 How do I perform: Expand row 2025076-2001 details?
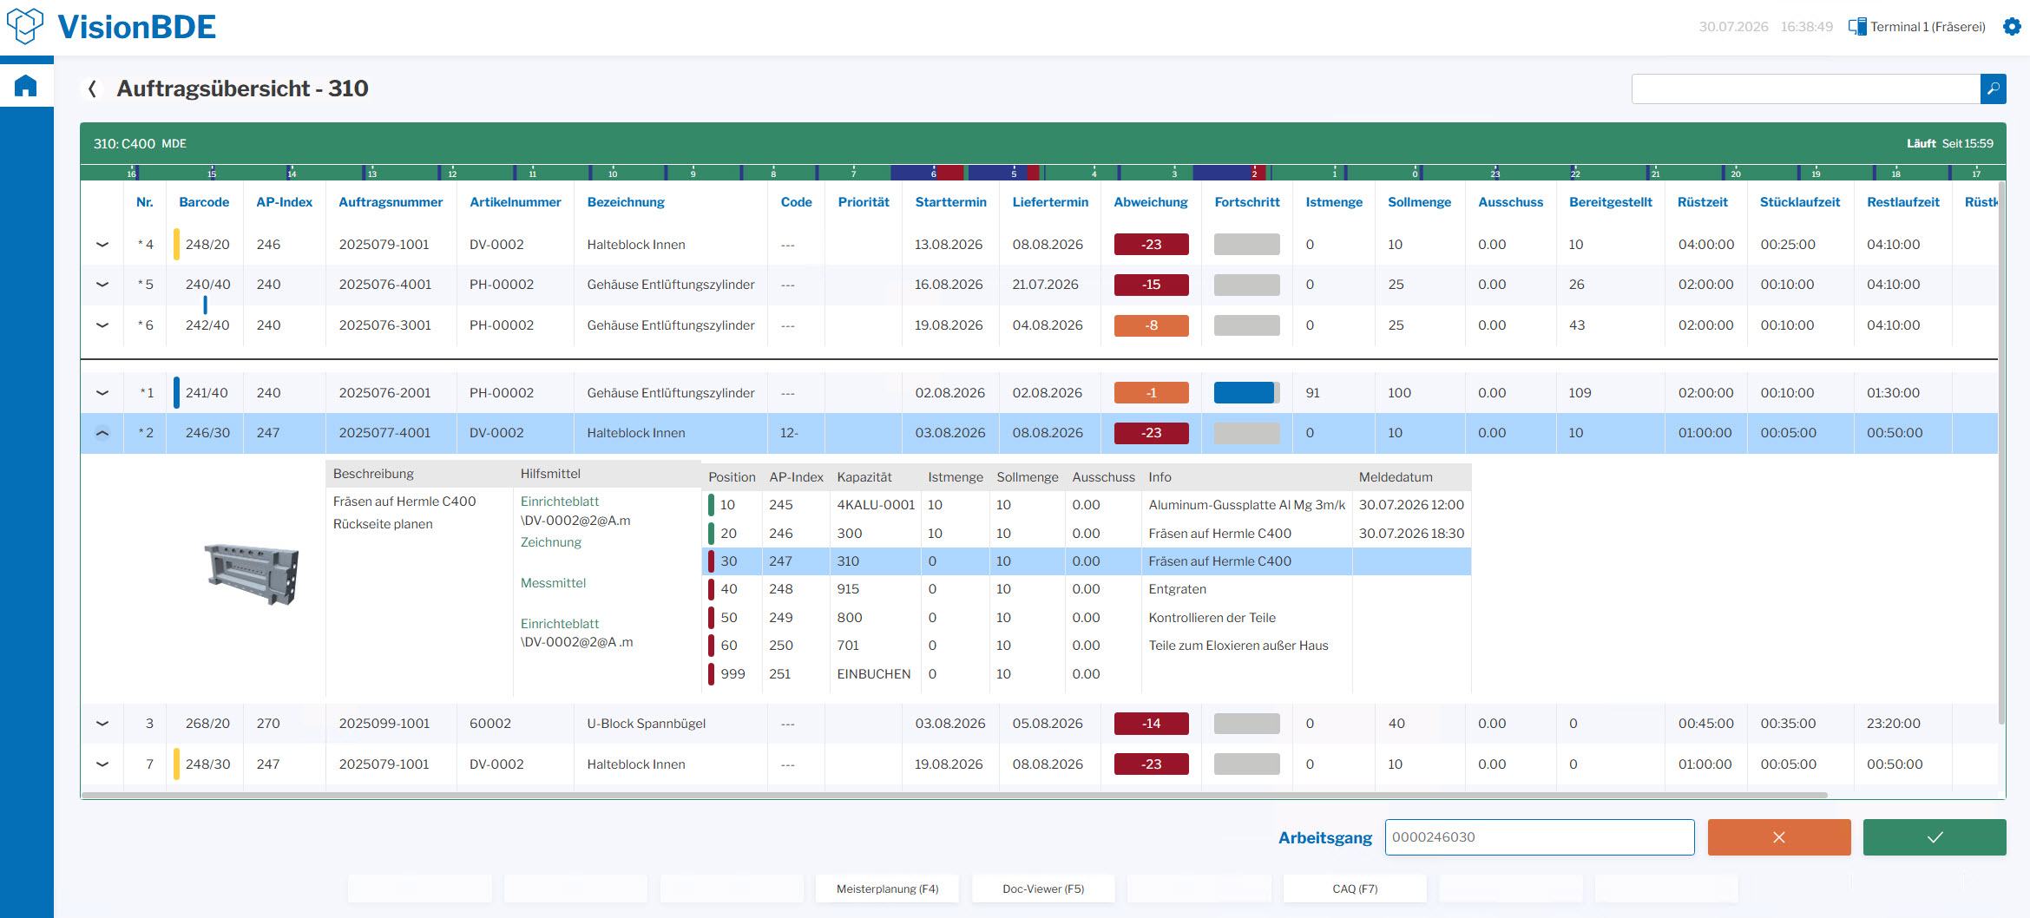coord(102,393)
